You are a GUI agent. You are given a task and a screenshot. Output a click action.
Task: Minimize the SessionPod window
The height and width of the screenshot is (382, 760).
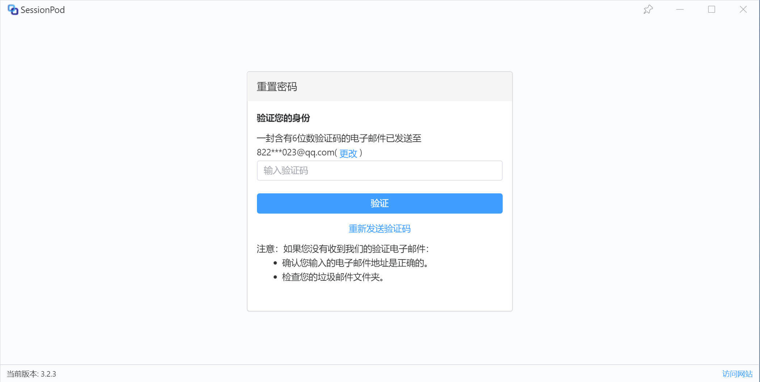(680, 9)
